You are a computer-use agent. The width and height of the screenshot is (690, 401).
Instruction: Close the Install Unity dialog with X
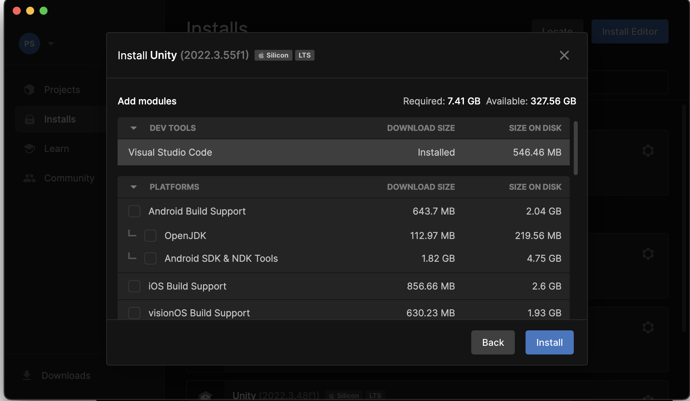pyautogui.click(x=564, y=55)
